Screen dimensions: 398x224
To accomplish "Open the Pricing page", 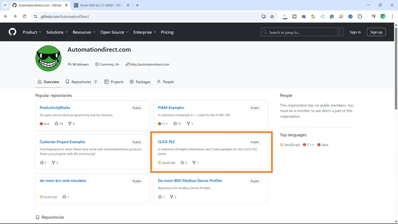I will coord(167,32).
